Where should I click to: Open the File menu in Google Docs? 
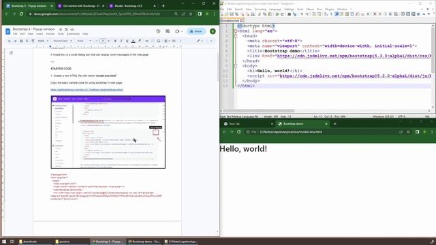point(15,34)
